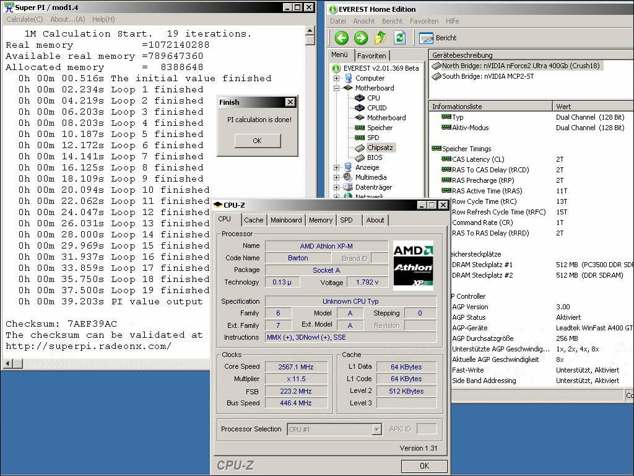Click the AMD Athlon XP-M name field
Screen dimensions: 634x476
click(x=326, y=246)
